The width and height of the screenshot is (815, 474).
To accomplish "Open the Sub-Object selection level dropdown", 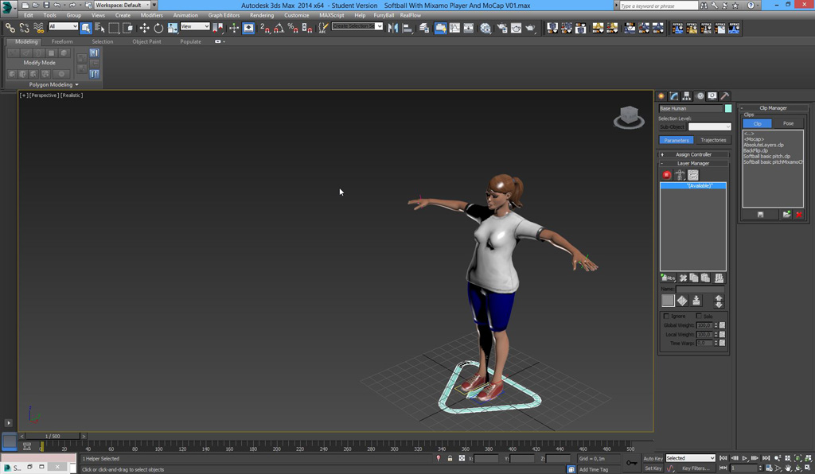I will (709, 126).
